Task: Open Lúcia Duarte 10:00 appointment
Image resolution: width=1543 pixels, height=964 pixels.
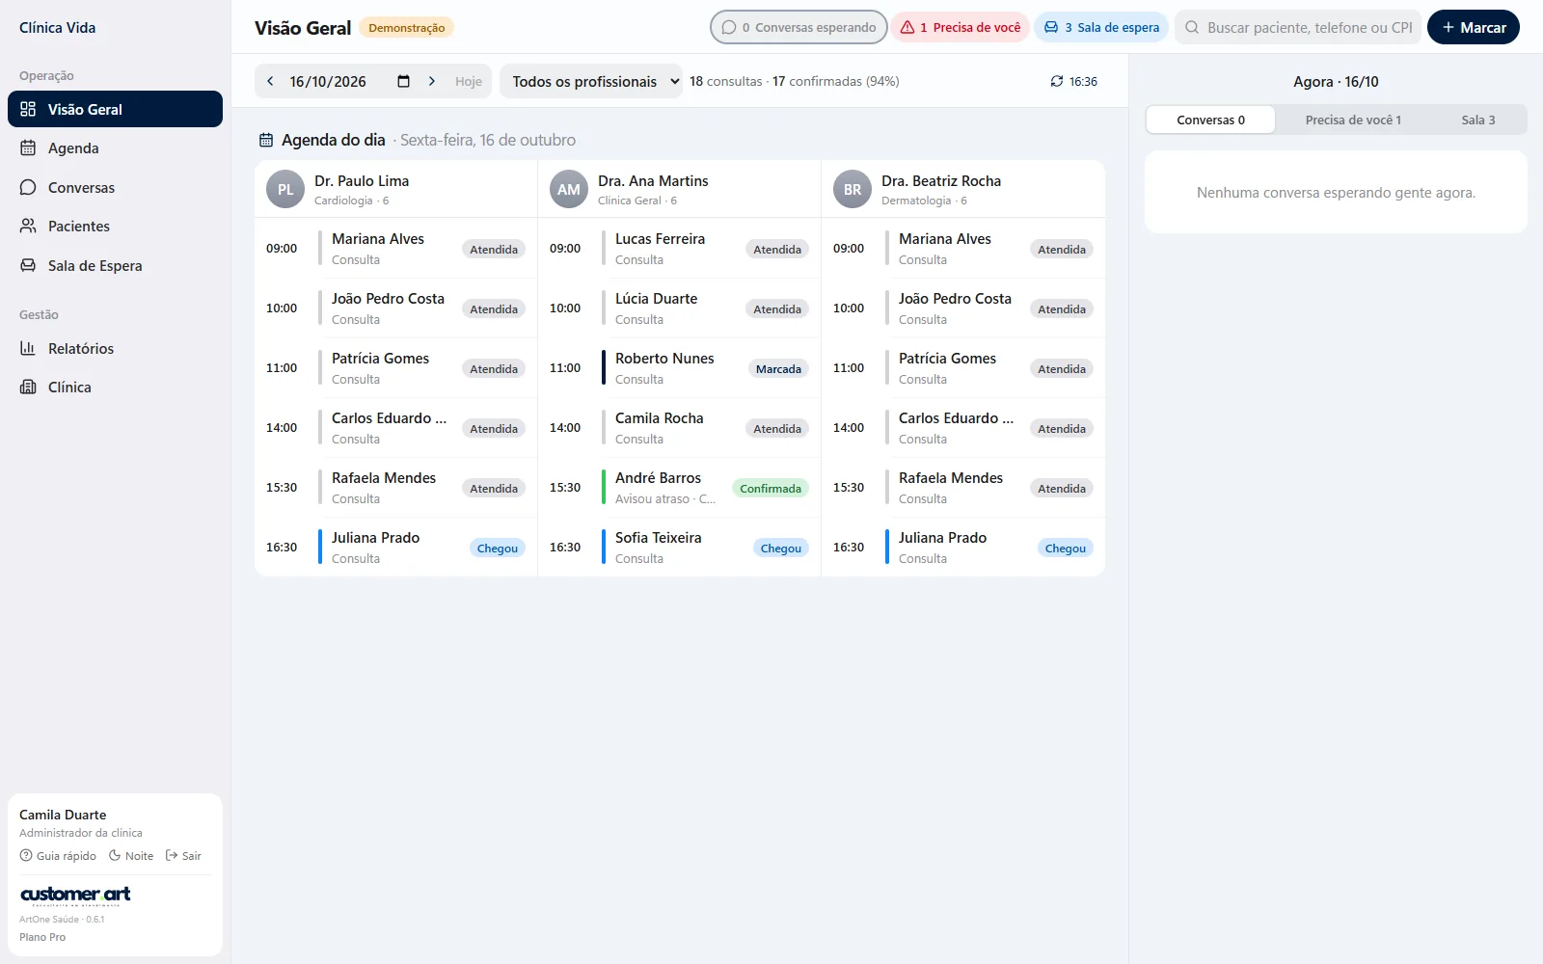Action: click(679, 308)
